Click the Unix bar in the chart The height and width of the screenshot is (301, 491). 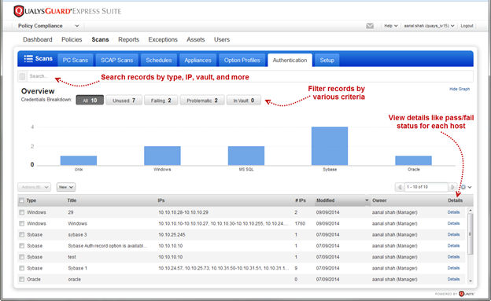(79, 160)
